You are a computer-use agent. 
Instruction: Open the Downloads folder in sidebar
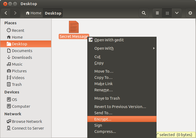tap(22, 58)
